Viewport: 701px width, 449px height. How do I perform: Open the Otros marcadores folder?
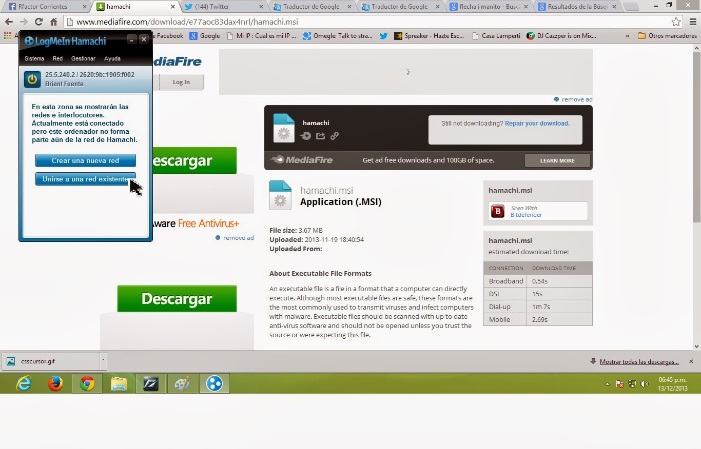click(x=667, y=36)
